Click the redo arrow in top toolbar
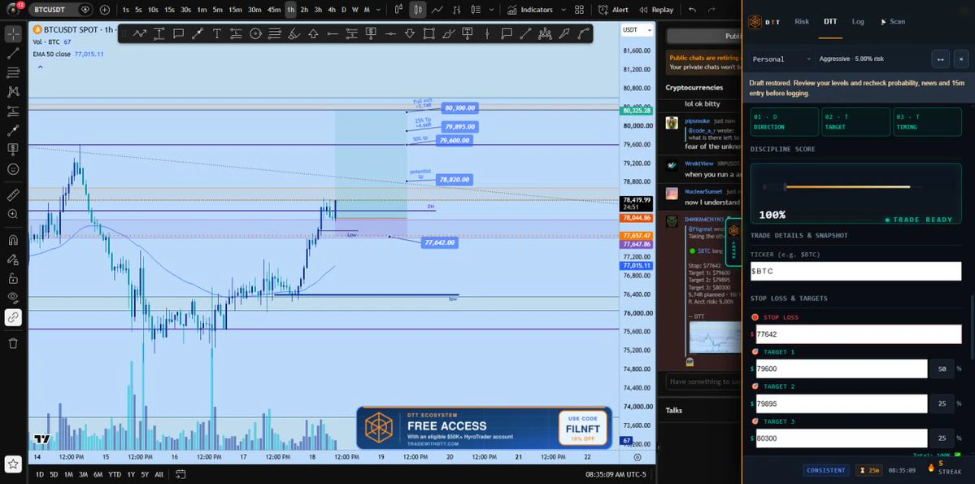The image size is (975, 484). [x=711, y=10]
